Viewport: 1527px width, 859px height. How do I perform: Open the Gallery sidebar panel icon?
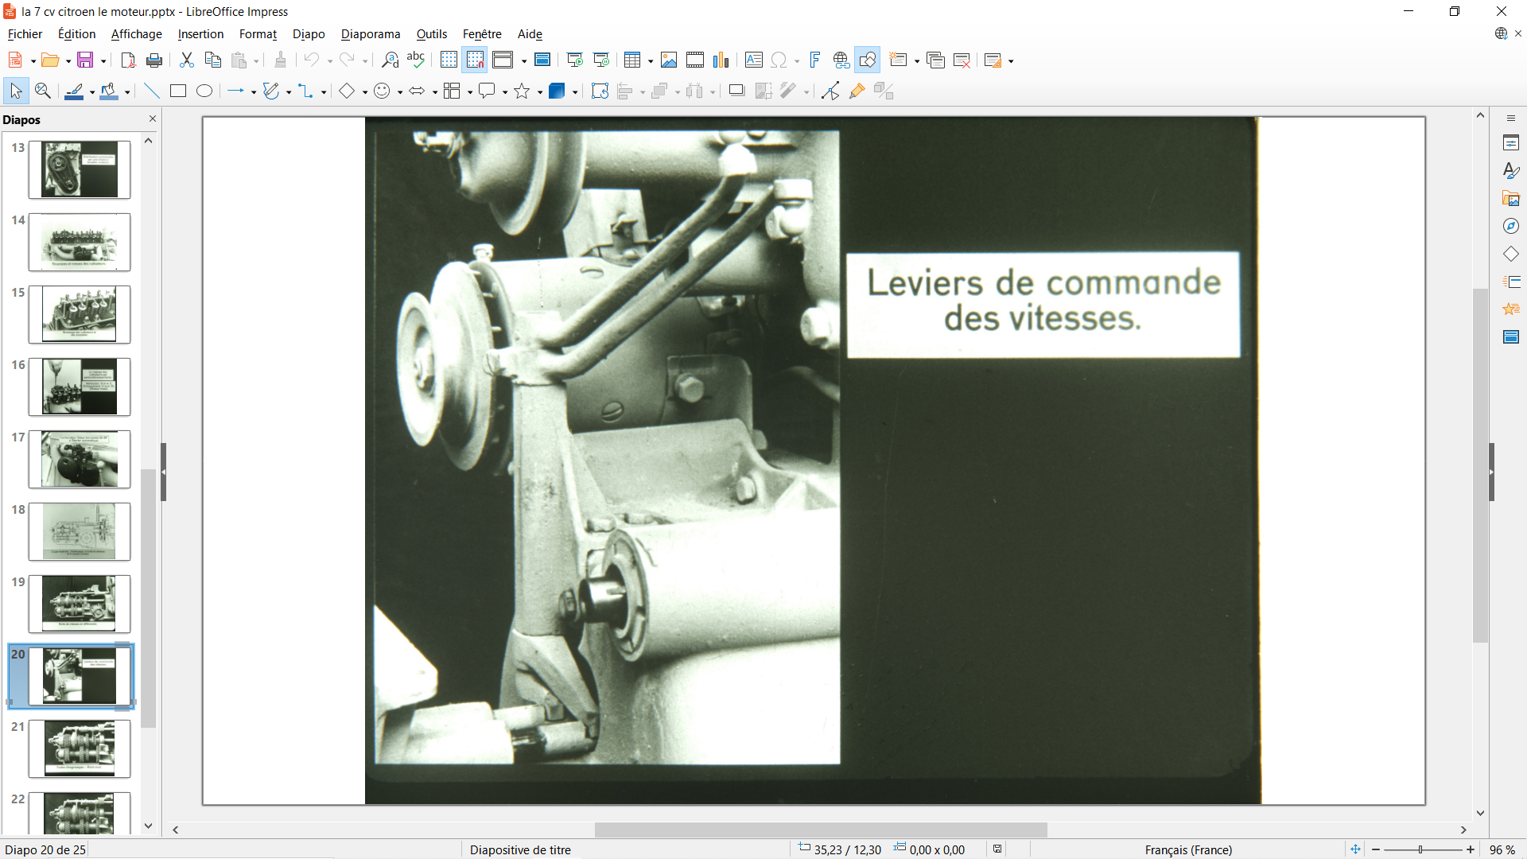1511,199
